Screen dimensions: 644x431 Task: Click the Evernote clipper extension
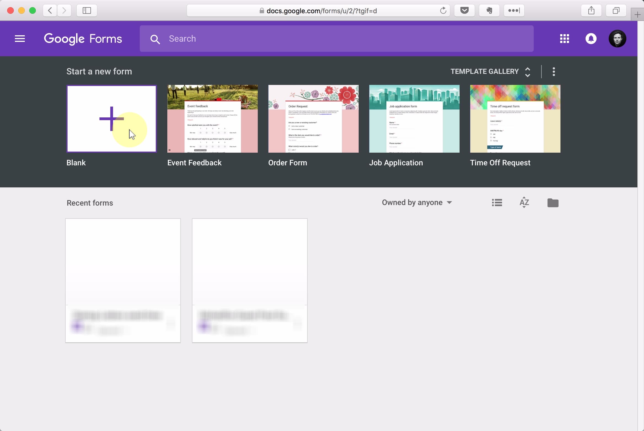pos(489,10)
